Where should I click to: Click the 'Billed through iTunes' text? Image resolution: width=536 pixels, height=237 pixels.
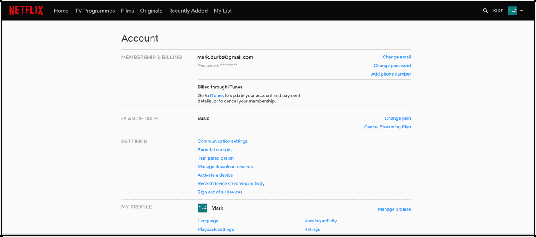coord(220,87)
